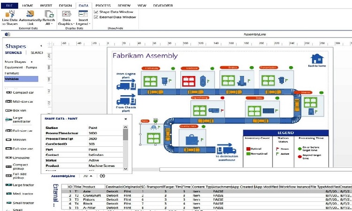Screen dimensions: 352x211
Task: Select the Limousine stencil shape
Action: click(x=17, y=158)
